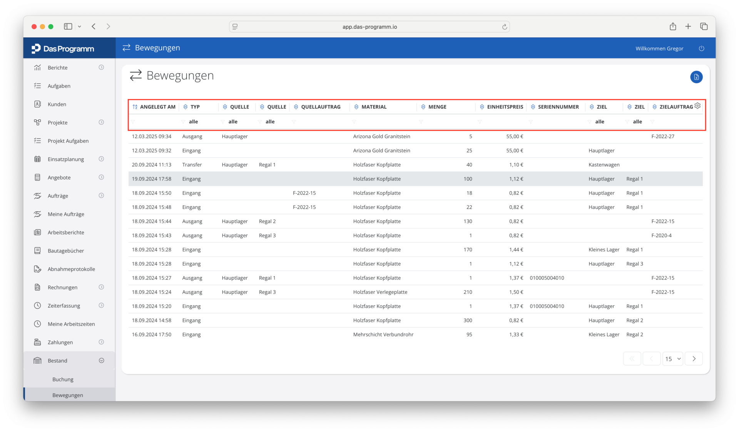Click the blue Excel export icon
Screen dimensions: 739x432
696,77
